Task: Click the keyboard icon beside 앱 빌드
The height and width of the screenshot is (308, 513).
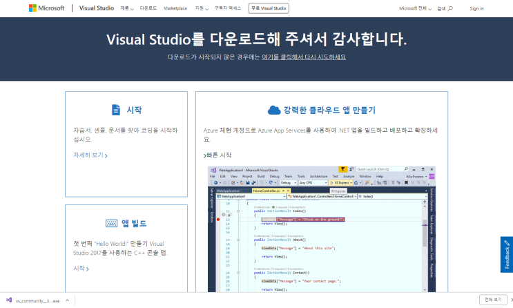Action: click(x=111, y=223)
